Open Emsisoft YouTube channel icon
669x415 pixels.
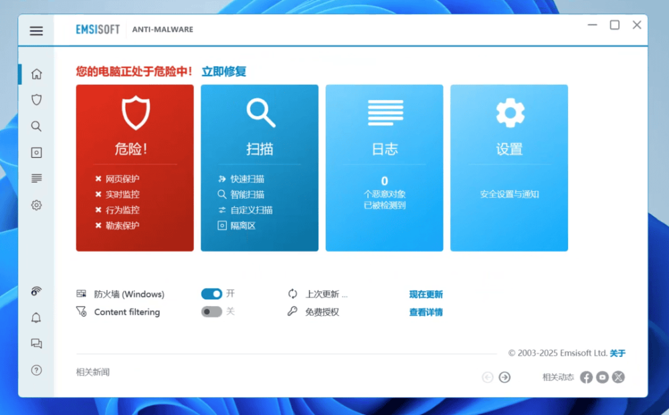[x=603, y=377]
